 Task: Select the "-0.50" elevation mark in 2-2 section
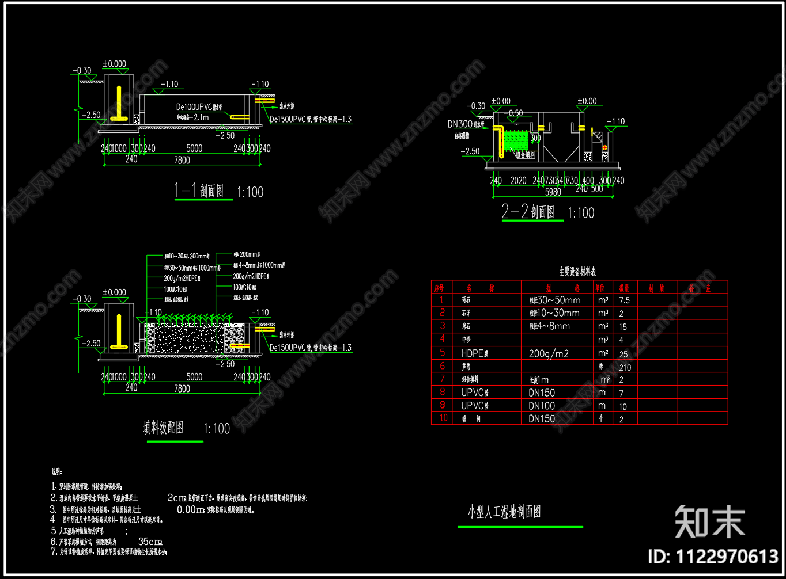(515, 113)
